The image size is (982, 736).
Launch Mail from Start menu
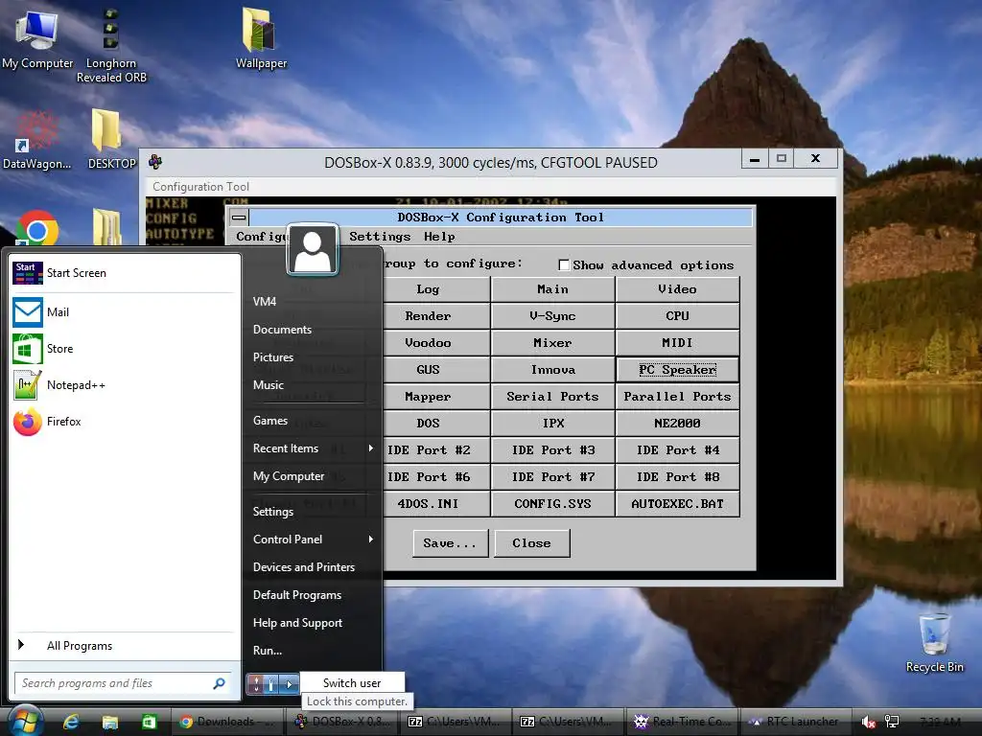58,312
